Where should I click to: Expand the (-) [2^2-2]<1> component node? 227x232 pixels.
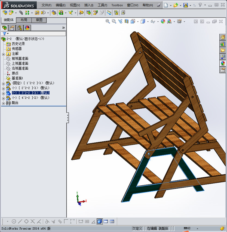coord(3,89)
